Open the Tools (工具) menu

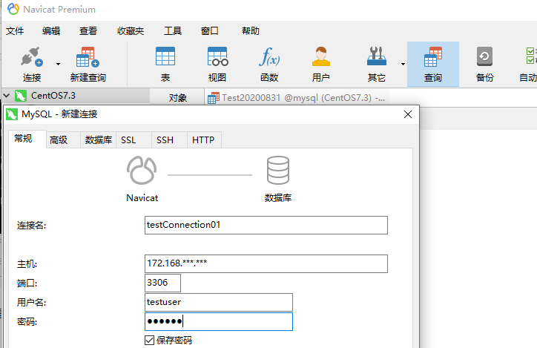173,31
